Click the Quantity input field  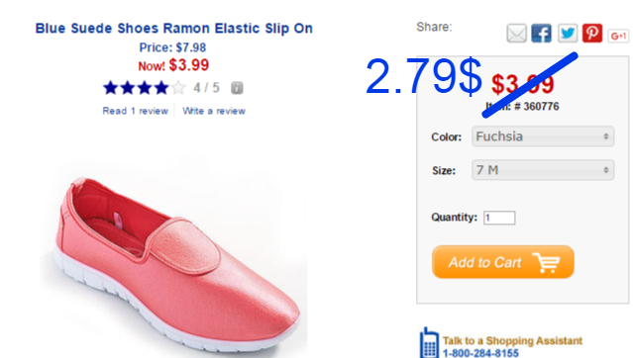coord(499,218)
